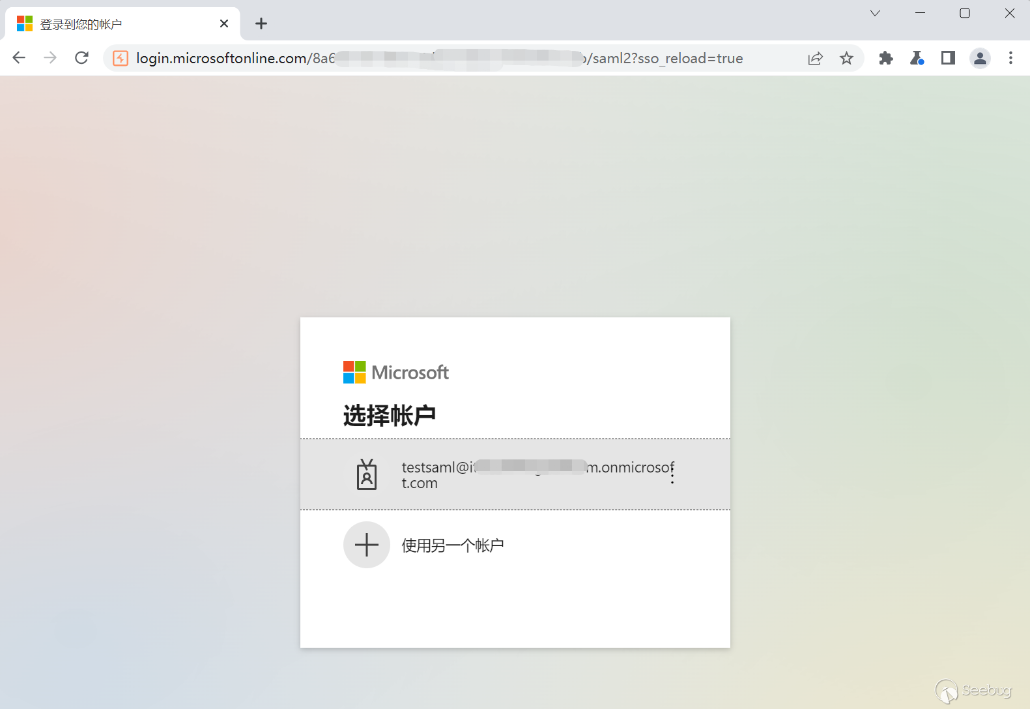Close the 登录到您的帐户 tab
1030x709 pixels.
(x=224, y=24)
